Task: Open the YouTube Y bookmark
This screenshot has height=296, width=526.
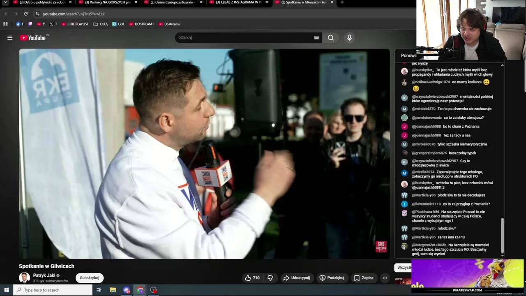Action: click(x=41, y=24)
